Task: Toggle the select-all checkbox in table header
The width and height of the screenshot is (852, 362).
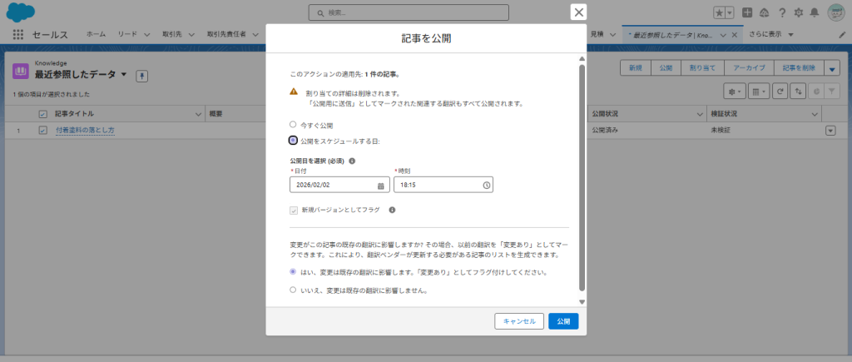Action: pos(43,114)
